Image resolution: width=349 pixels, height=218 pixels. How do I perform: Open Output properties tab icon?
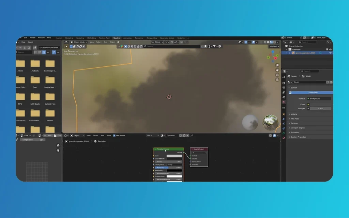coord(284,88)
